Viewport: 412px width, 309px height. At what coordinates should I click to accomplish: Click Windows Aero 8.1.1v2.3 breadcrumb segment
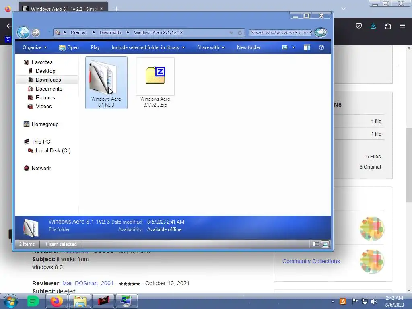(x=158, y=33)
